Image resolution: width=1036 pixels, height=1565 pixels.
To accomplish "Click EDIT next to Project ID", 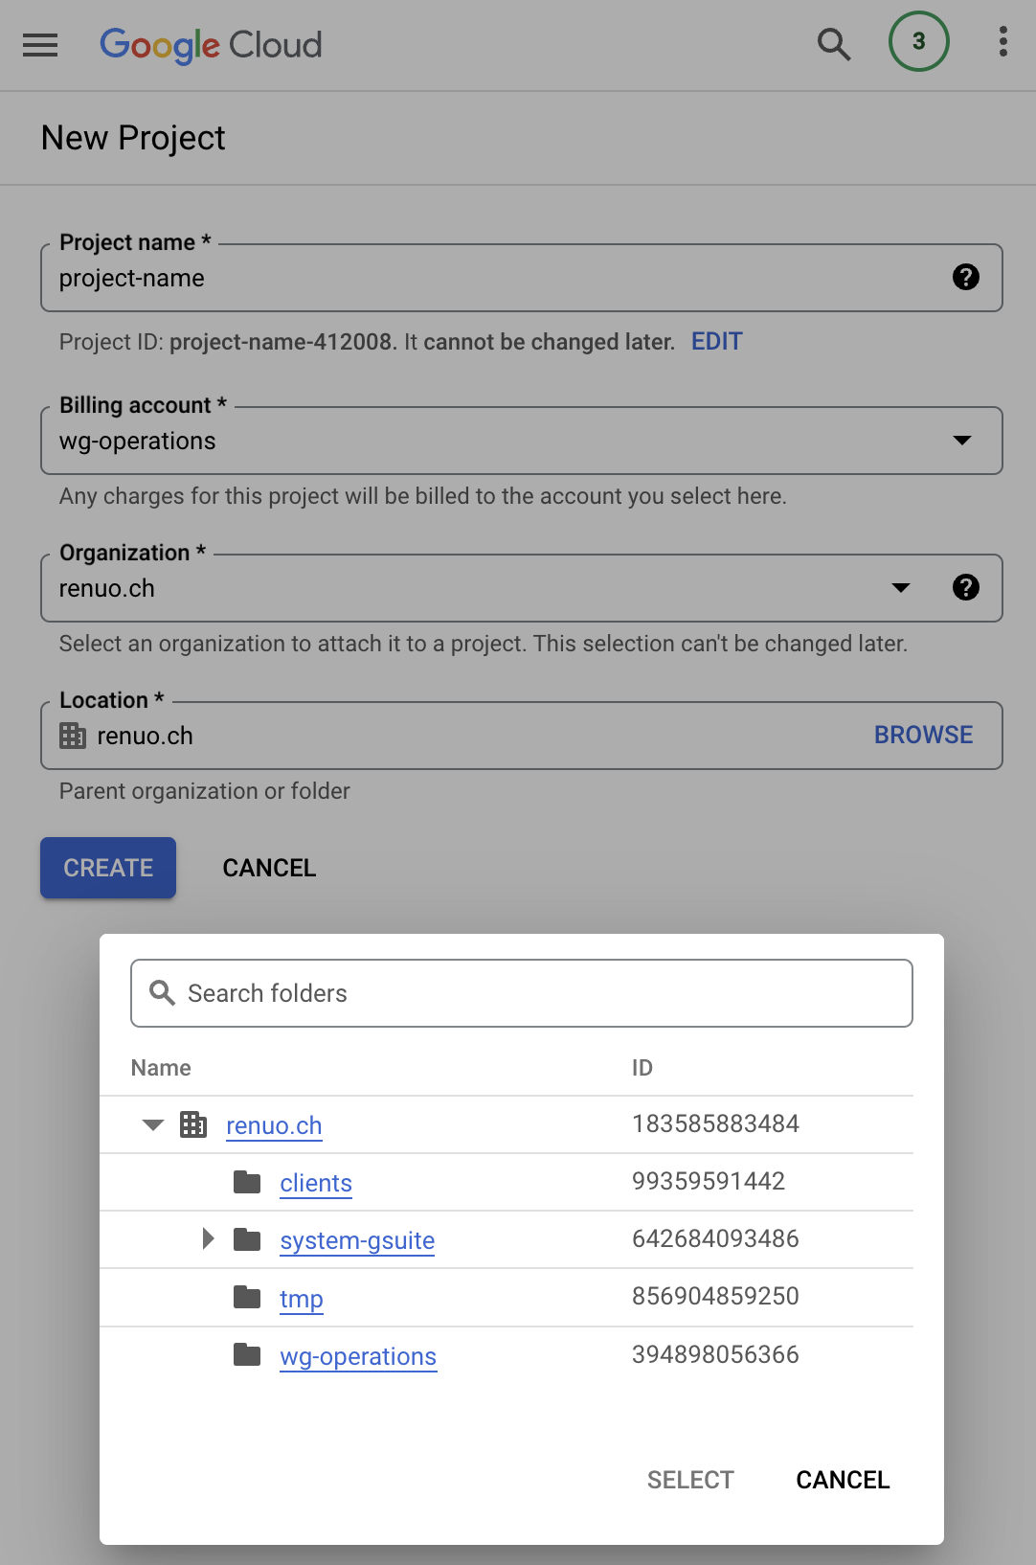I will pos(717,342).
